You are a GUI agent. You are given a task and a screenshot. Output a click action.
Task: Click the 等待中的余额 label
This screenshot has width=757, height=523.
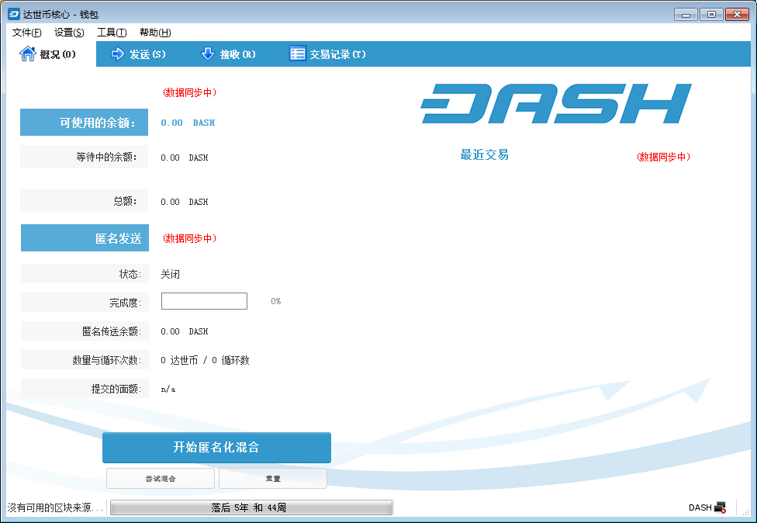[84, 157]
